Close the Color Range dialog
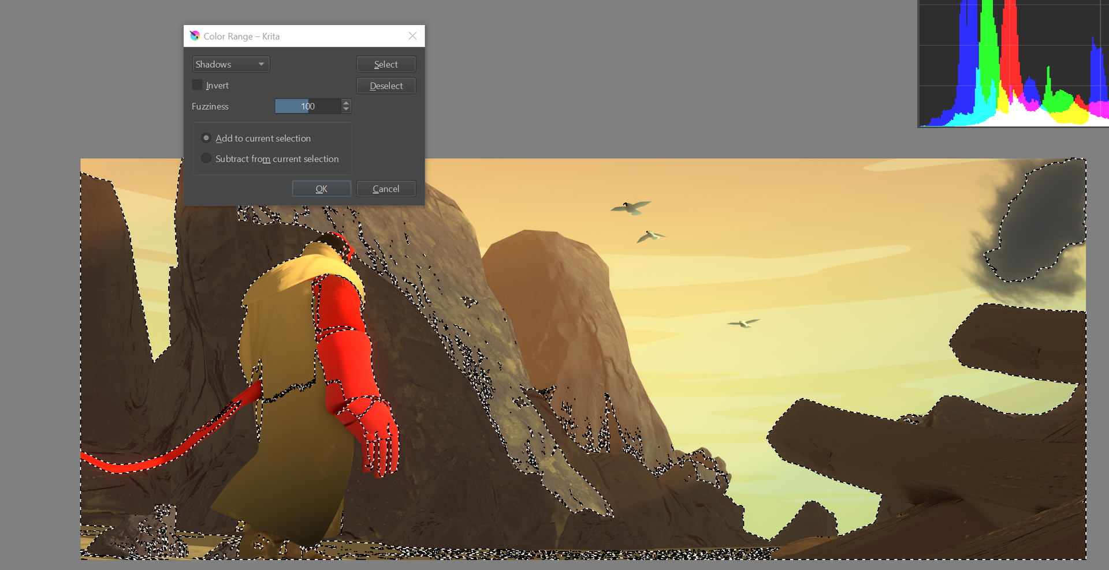The height and width of the screenshot is (570, 1109). pos(412,36)
